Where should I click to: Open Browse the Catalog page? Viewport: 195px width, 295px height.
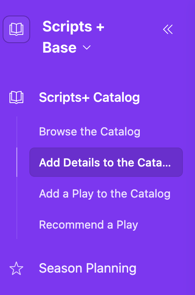(x=90, y=131)
